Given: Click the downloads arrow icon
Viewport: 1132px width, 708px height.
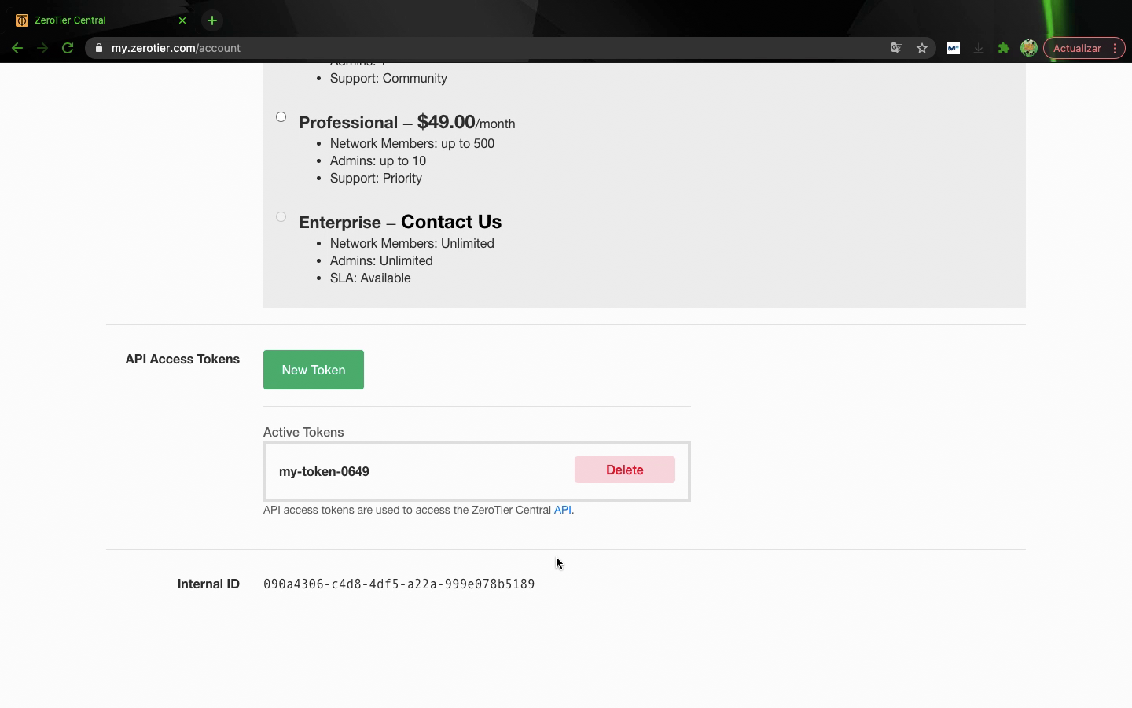Looking at the screenshot, I should coord(979,48).
